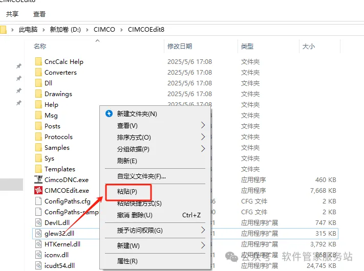Click the Help folder icon

pos(38,104)
